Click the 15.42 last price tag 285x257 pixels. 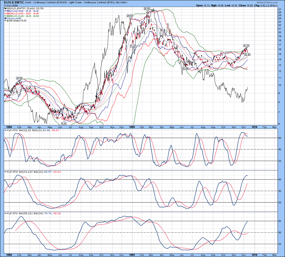pos(247,55)
